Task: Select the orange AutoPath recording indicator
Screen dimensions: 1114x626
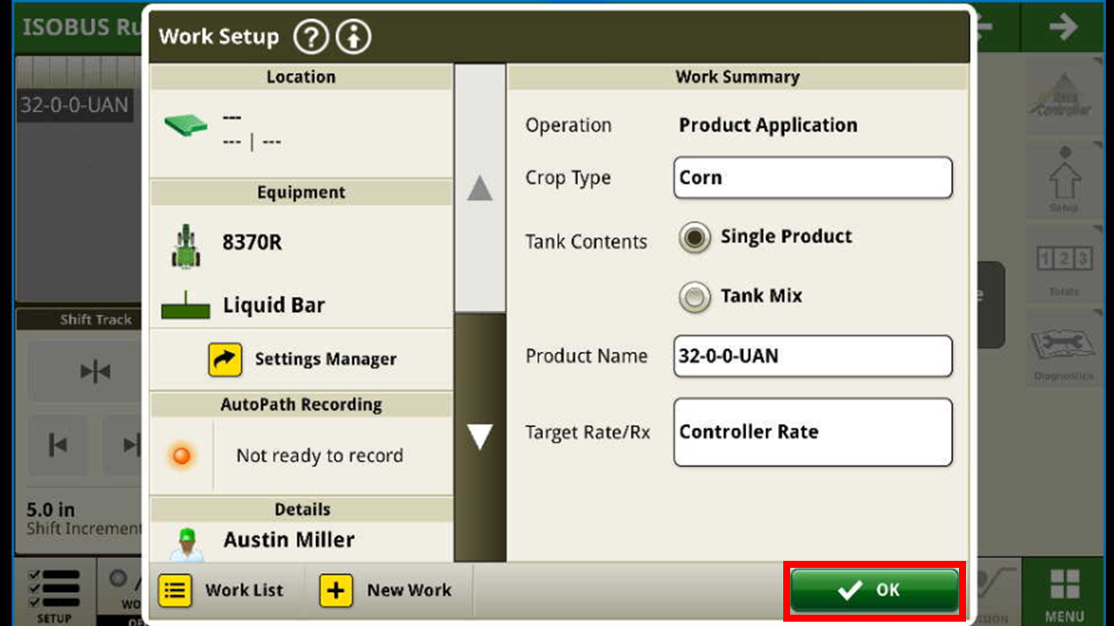Action: [x=181, y=456]
